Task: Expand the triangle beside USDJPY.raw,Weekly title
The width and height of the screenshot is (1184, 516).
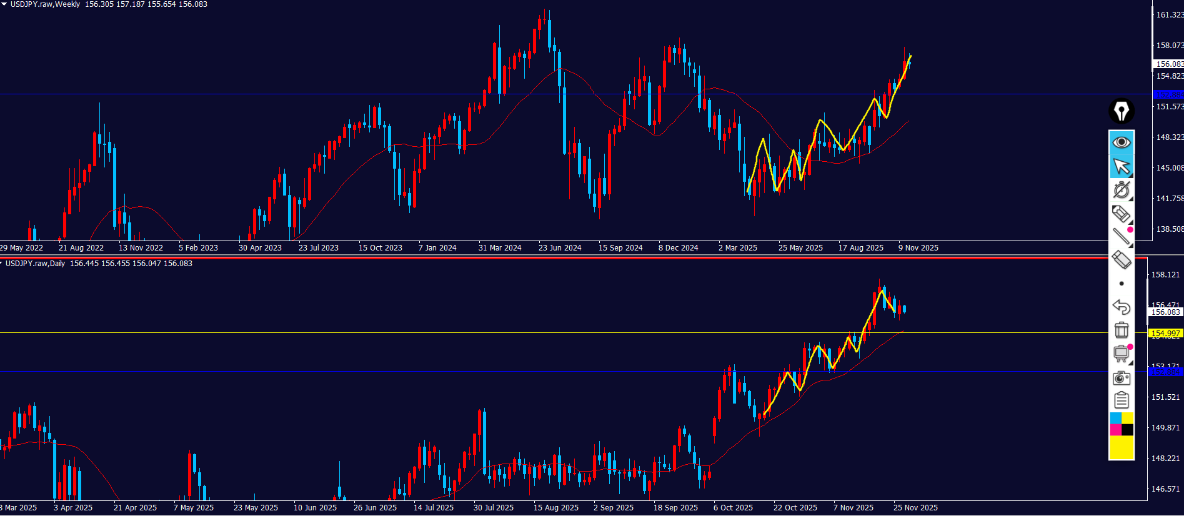Action: (x=4, y=4)
